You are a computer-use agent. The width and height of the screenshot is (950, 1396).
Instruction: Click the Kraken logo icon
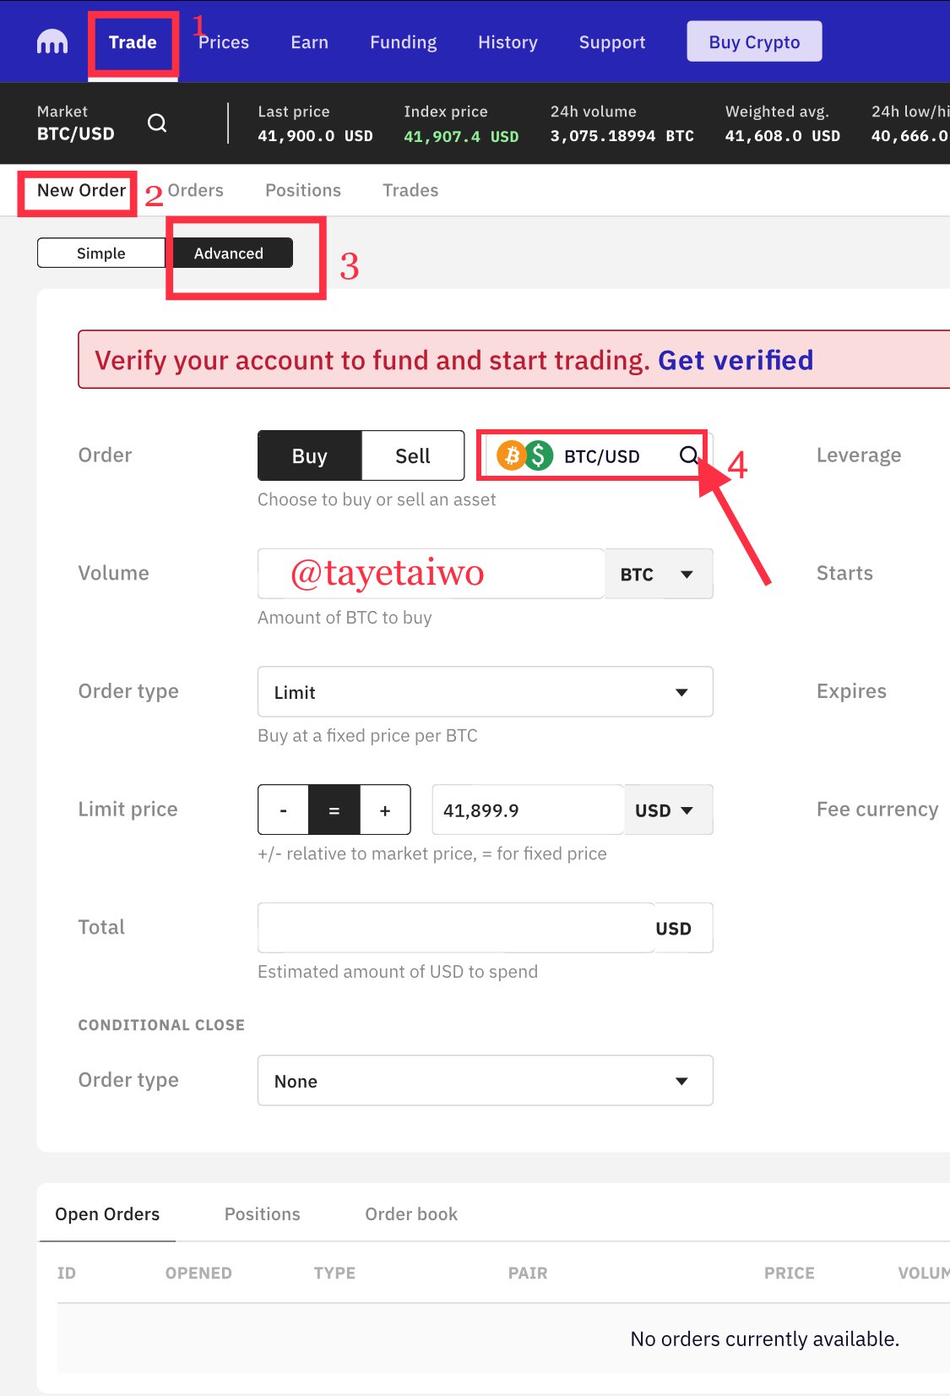click(x=52, y=42)
